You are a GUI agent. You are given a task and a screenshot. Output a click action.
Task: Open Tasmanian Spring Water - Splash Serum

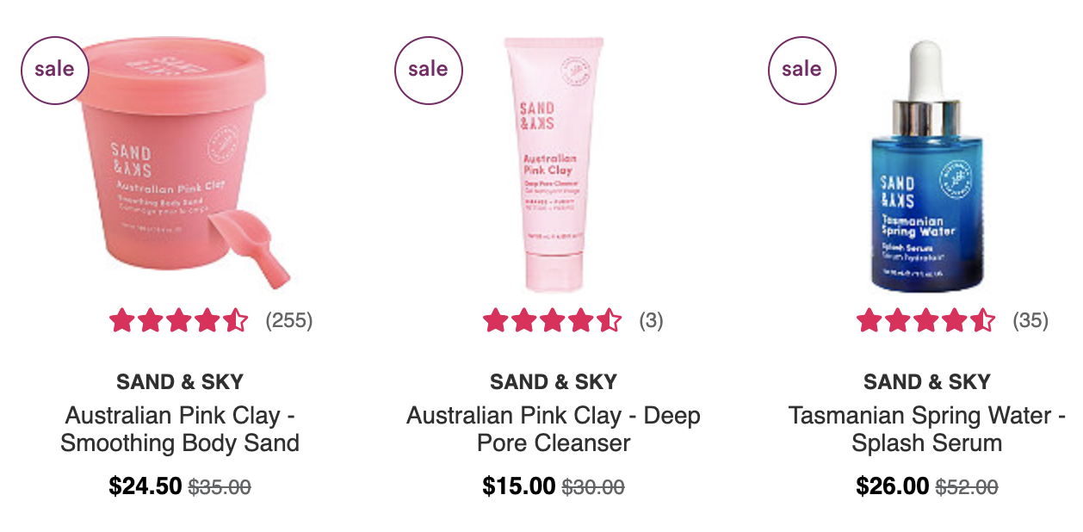point(927,430)
